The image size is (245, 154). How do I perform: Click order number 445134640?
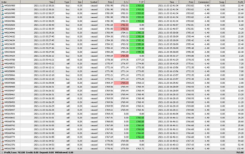9,52
